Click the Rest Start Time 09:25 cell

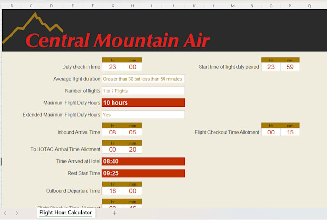pyautogui.click(x=143, y=173)
